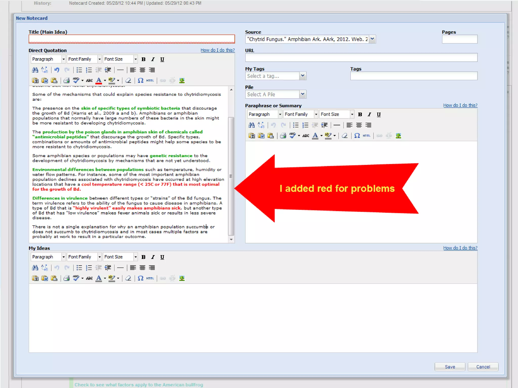
Task: Insert image icon in My Ideas toolbar
Action: pos(182,278)
